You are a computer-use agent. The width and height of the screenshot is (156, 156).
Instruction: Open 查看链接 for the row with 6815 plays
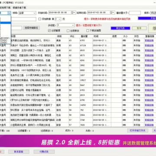149,50
